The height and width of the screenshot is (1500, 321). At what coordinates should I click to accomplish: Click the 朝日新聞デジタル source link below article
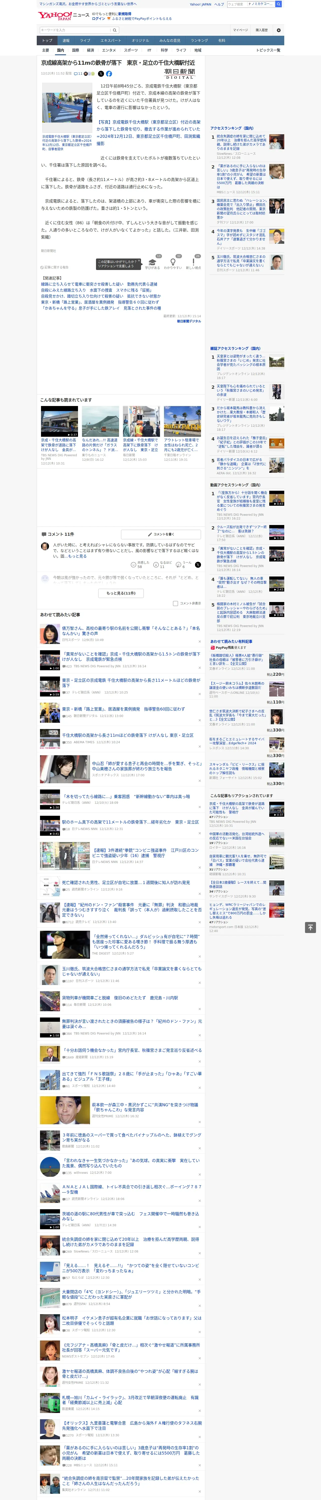pos(189,321)
